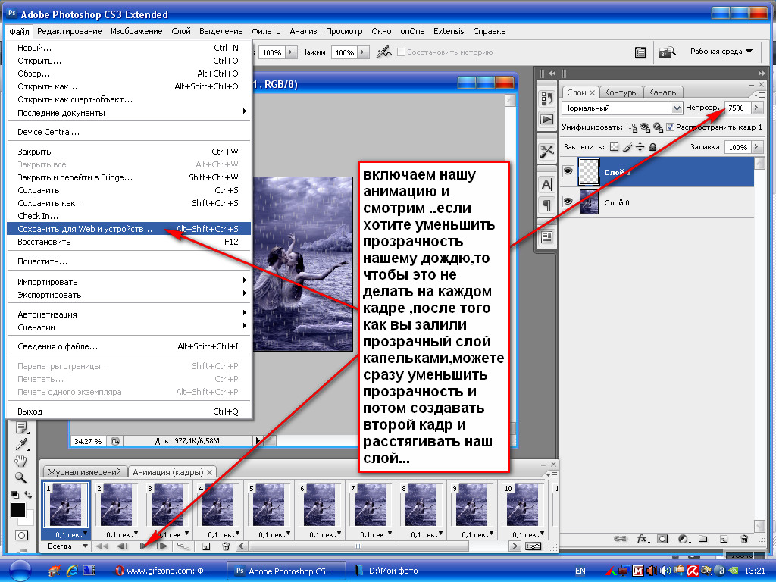Open the Изображение menu
Viewport: 776px width, 582px height.
pyautogui.click(x=136, y=31)
